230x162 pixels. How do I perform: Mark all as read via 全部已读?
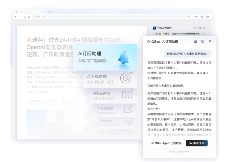point(200,28)
